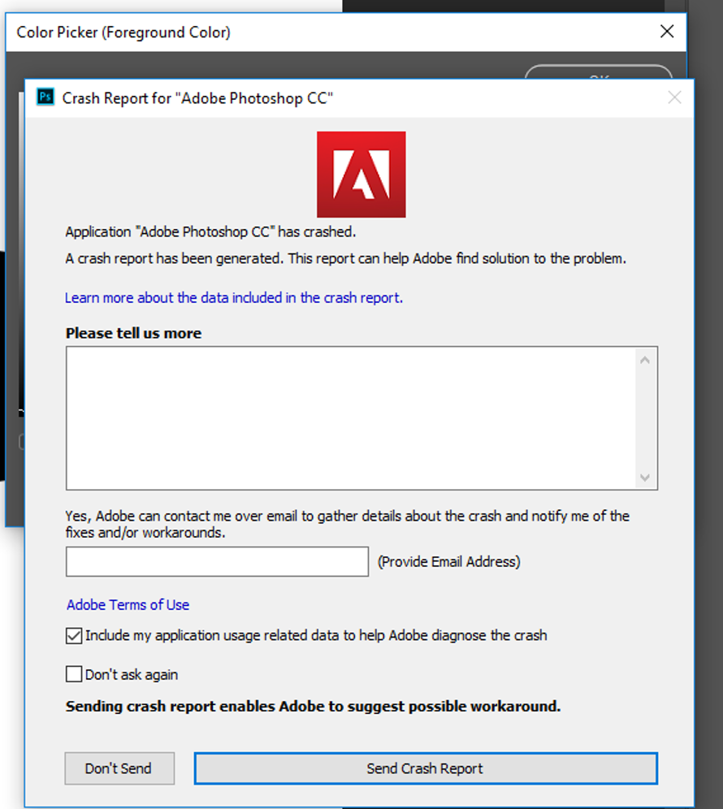723x809 pixels.
Task: Open the Adobe Terms of Use link
Action: tap(128, 604)
